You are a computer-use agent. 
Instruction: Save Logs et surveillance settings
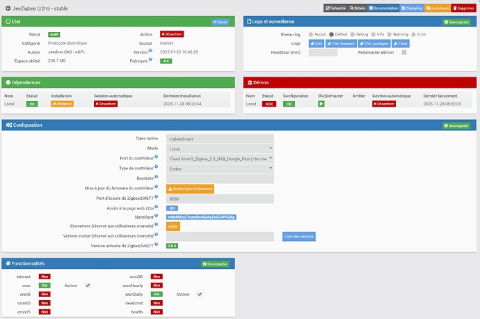[456, 22]
